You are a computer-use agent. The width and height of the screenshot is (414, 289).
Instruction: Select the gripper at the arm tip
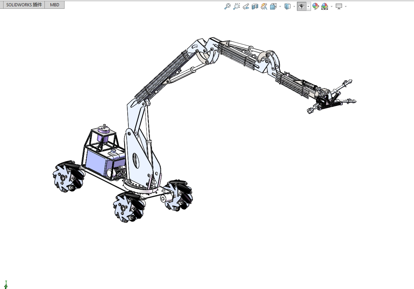coord(331,97)
